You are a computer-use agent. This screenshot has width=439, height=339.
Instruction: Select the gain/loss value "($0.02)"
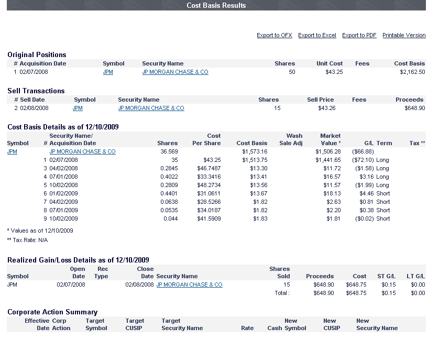(365, 218)
